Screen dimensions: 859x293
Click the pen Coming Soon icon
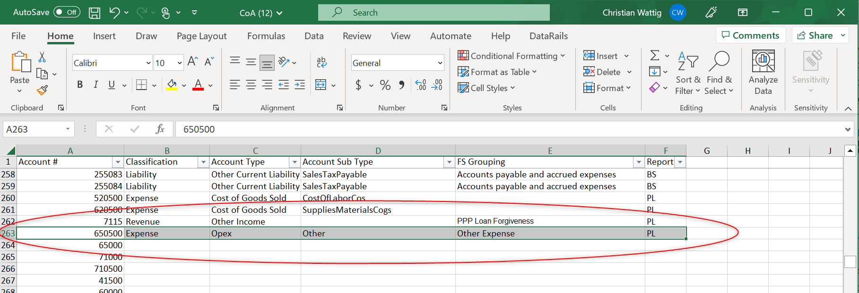pos(711,13)
